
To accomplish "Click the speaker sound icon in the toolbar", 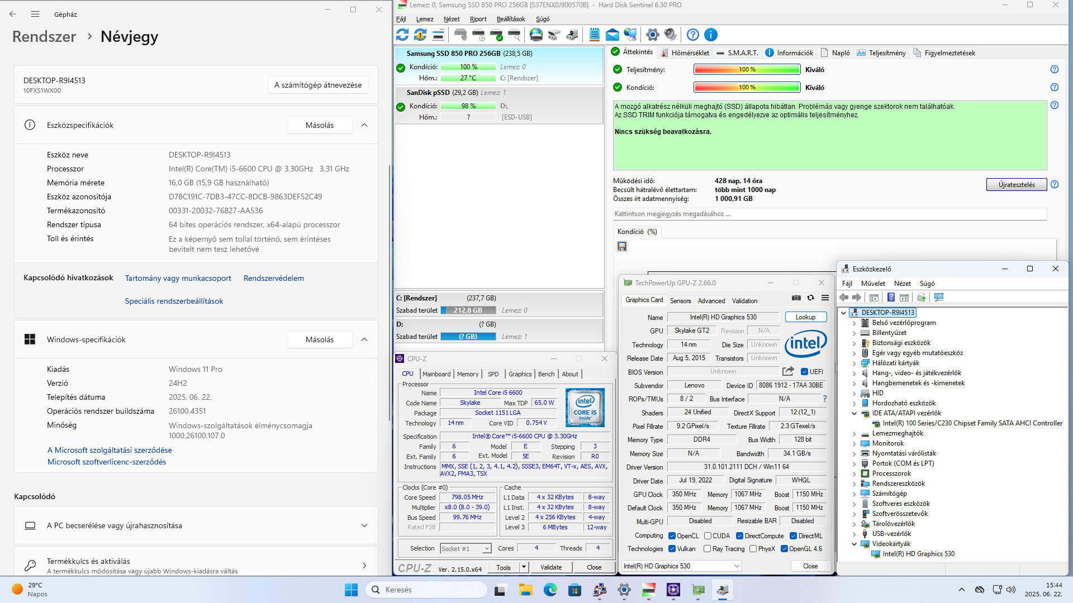I will [x=671, y=35].
